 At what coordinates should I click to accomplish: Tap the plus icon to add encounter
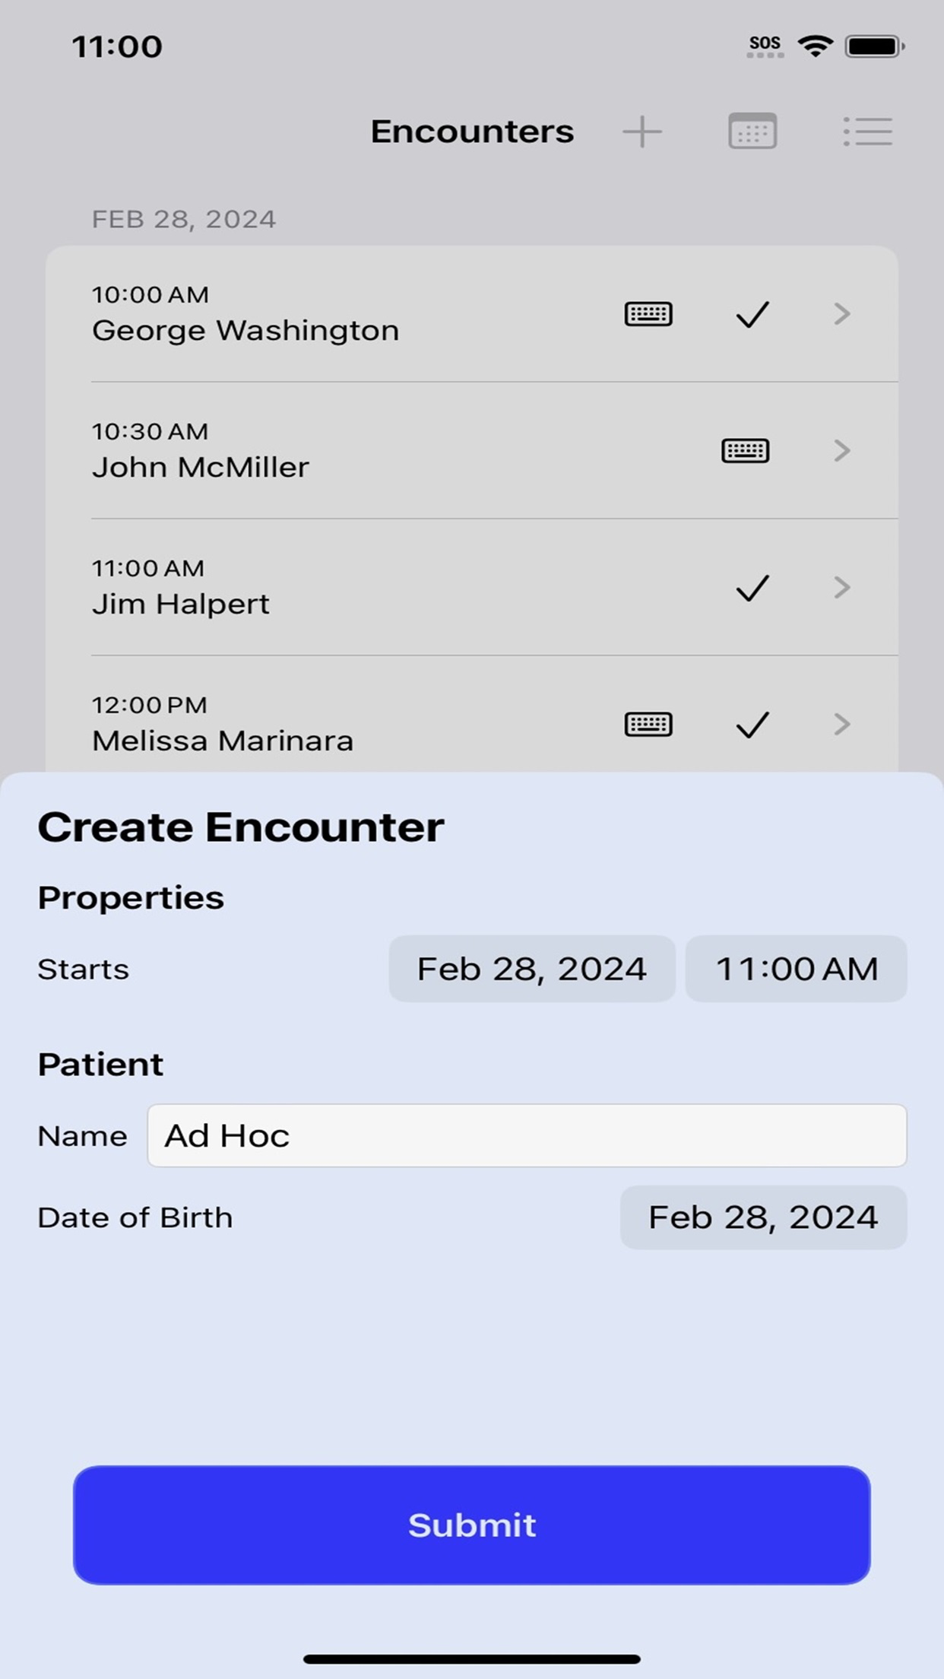pyautogui.click(x=642, y=132)
